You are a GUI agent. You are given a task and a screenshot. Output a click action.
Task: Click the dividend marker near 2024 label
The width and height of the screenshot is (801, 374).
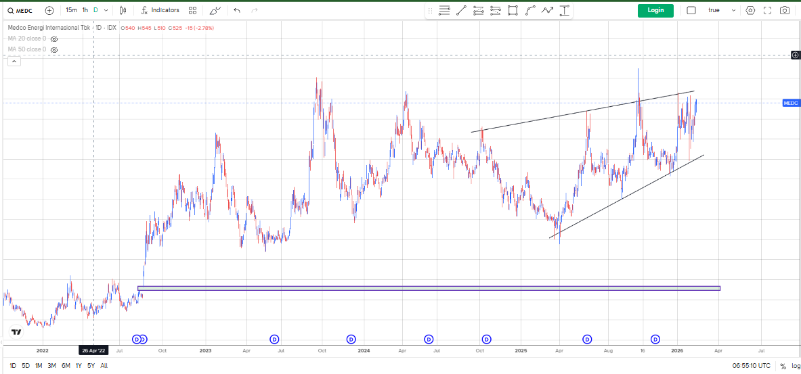pyautogui.click(x=351, y=339)
